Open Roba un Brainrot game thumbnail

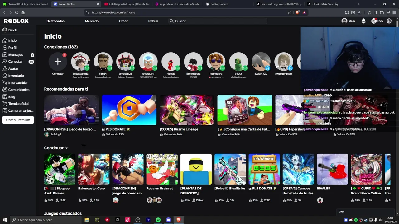pos(162,169)
